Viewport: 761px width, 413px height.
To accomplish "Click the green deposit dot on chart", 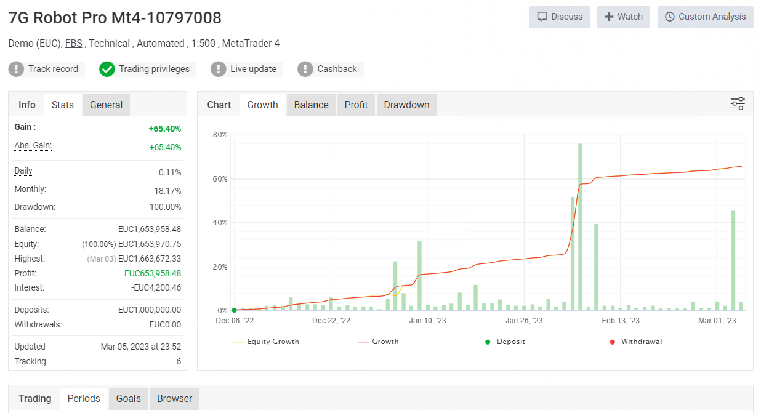I will pyautogui.click(x=234, y=310).
